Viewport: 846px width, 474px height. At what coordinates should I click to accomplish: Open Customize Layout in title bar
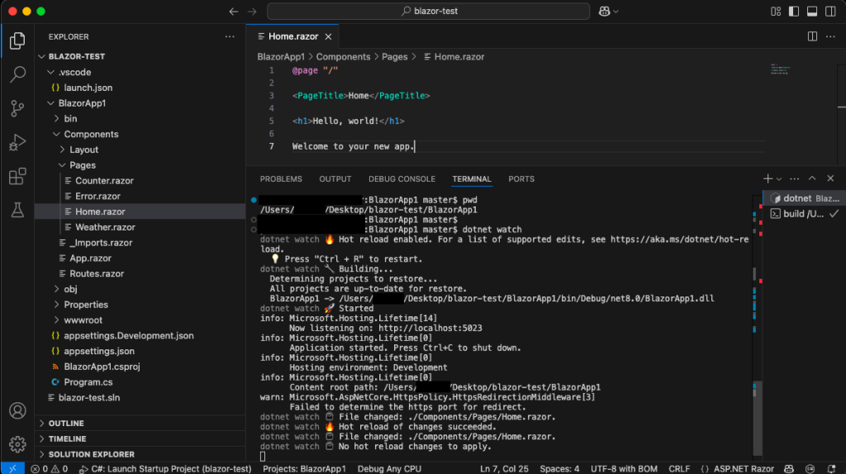pos(776,12)
